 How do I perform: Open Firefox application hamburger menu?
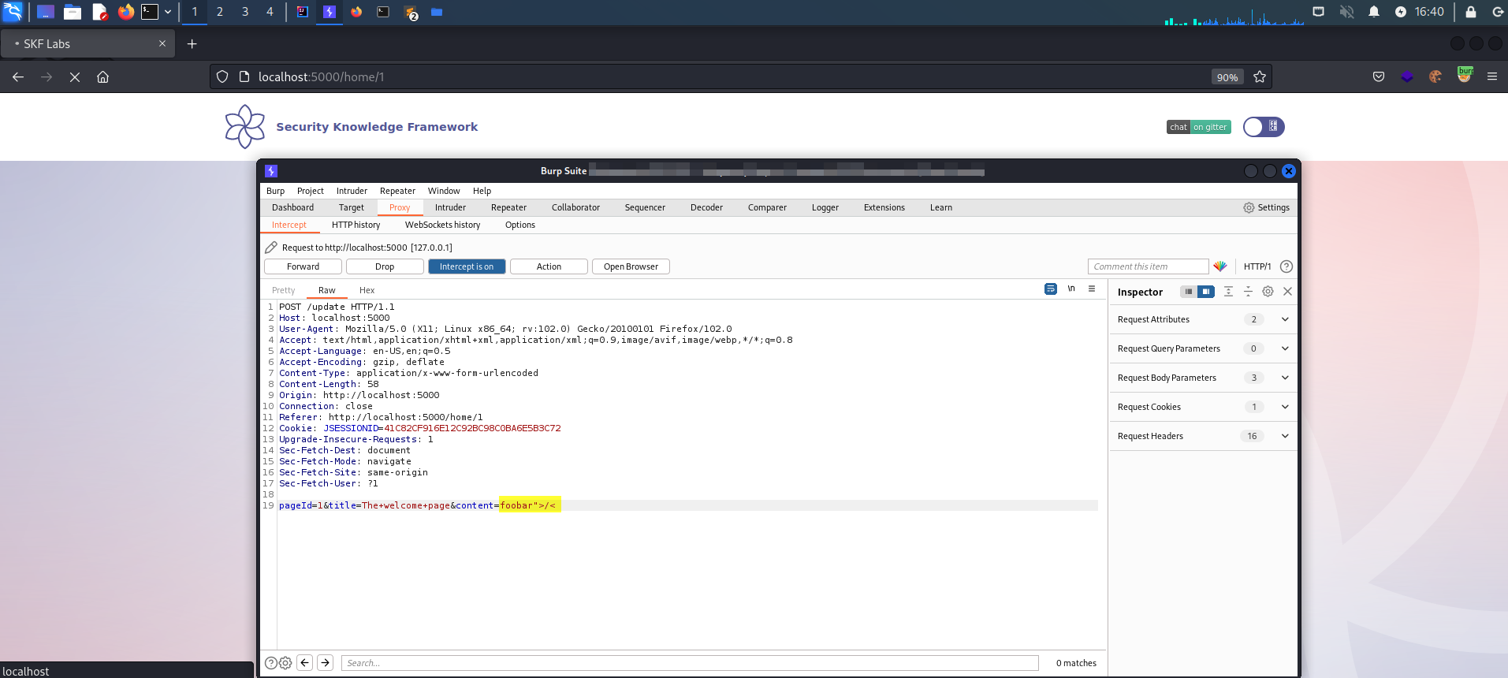1491,76
